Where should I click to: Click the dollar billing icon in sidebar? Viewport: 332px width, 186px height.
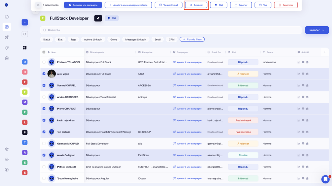click(x=7, y=169)
